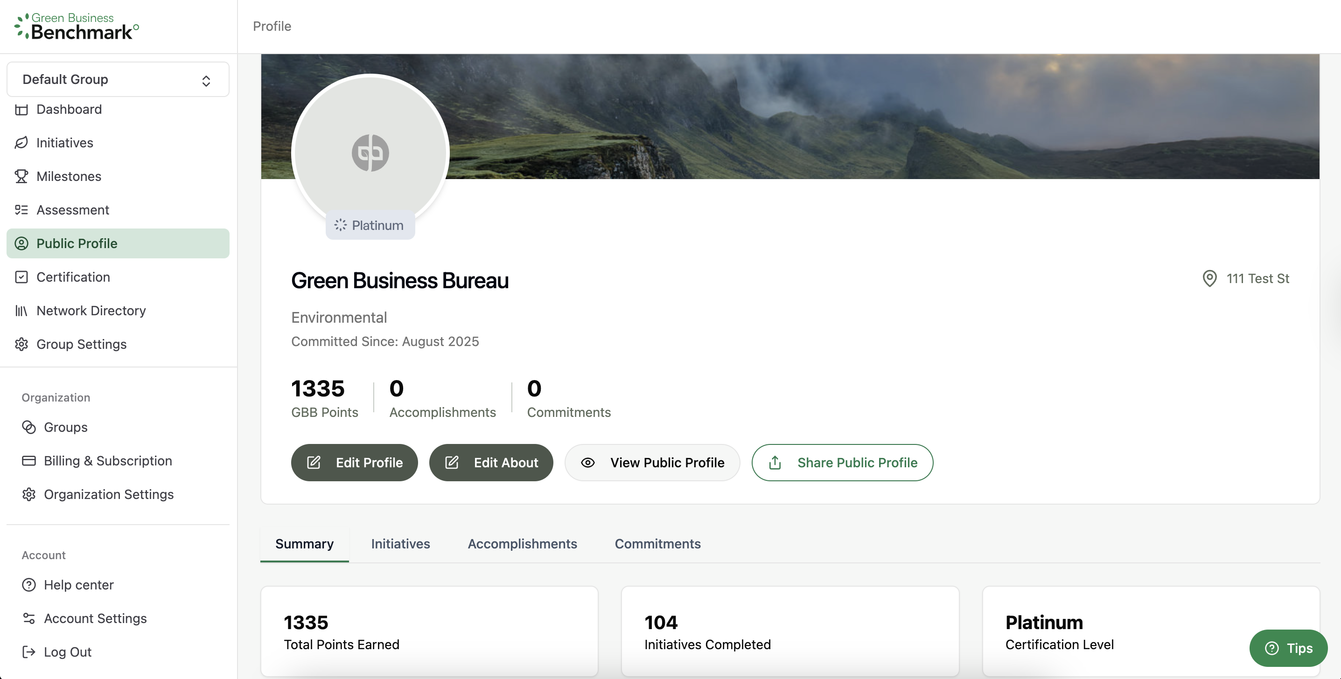Click the Certification checkbox icon

[x=21, y=277]
